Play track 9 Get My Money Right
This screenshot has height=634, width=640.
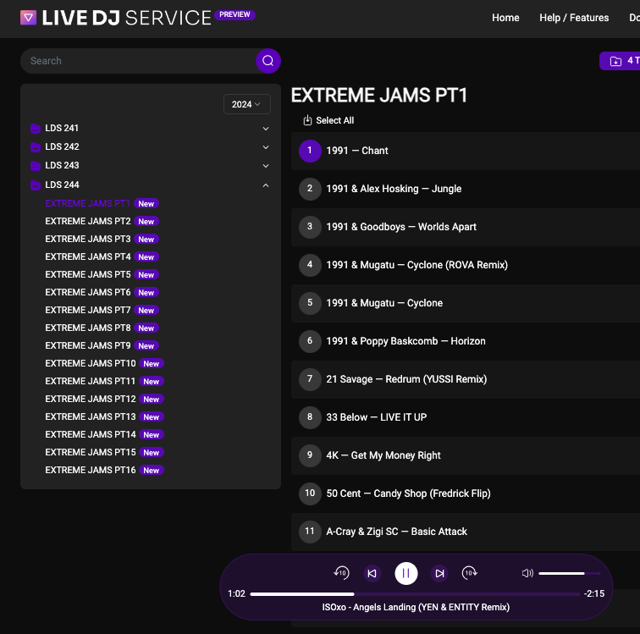click(310, 455)
